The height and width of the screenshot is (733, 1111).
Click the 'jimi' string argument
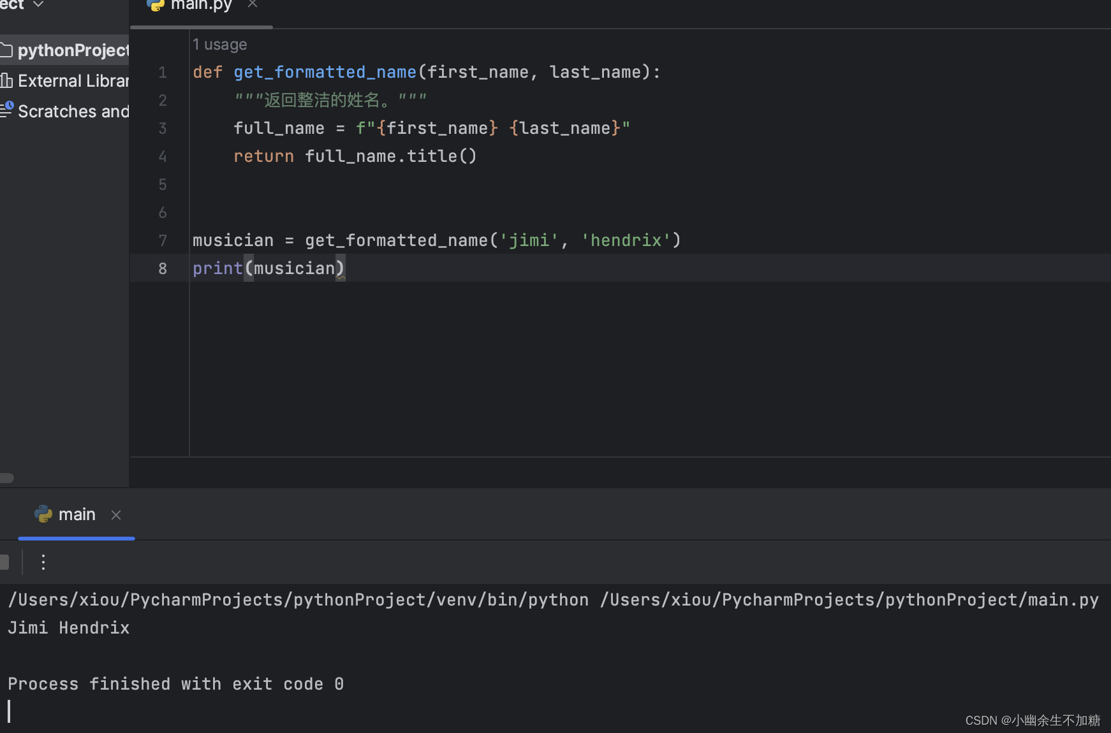(x=529, y=240)
